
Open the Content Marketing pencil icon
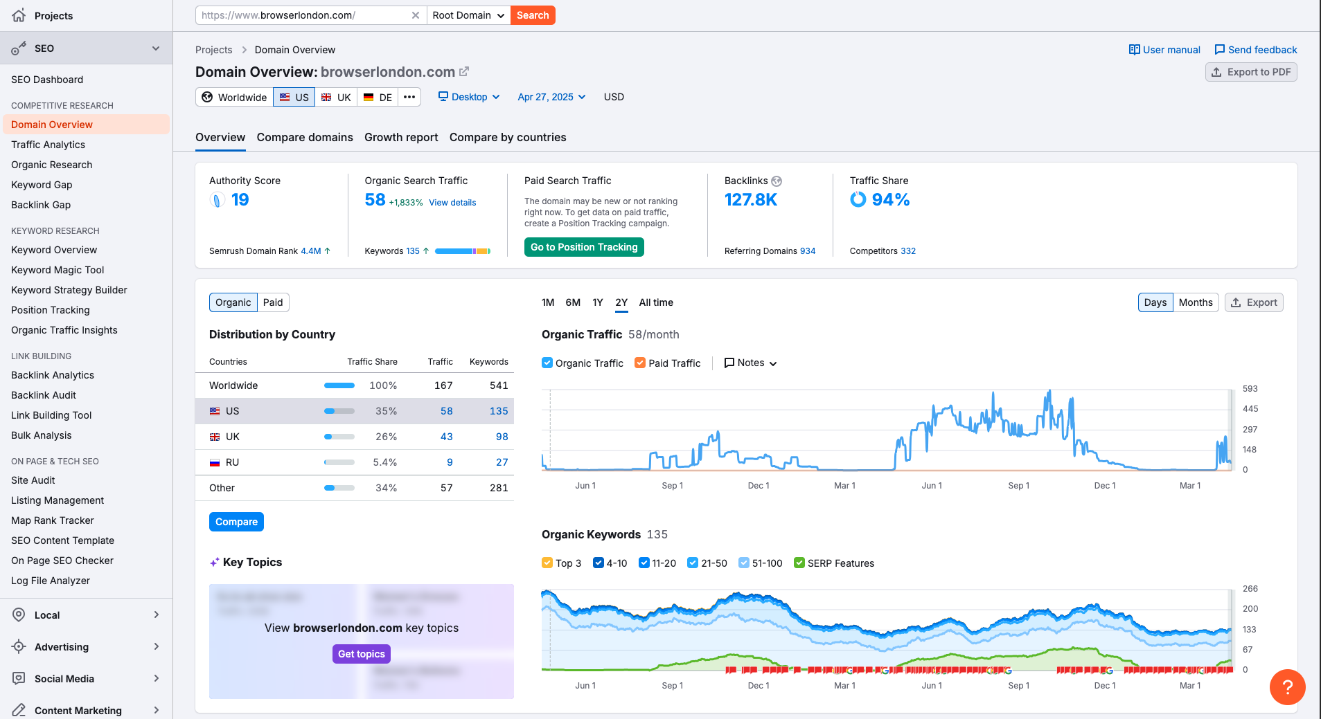pos(19,710)
